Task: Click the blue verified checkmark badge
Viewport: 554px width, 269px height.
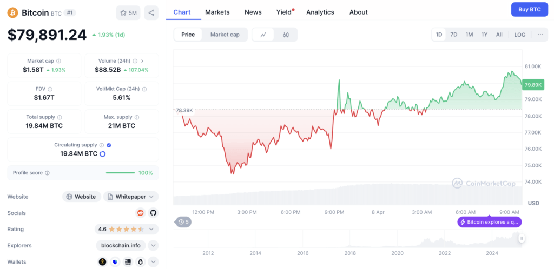Action: point(109,145)
